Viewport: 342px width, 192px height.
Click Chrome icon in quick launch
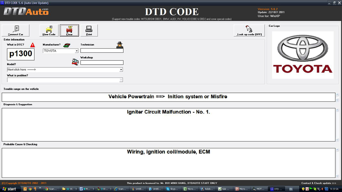point(30,189)
